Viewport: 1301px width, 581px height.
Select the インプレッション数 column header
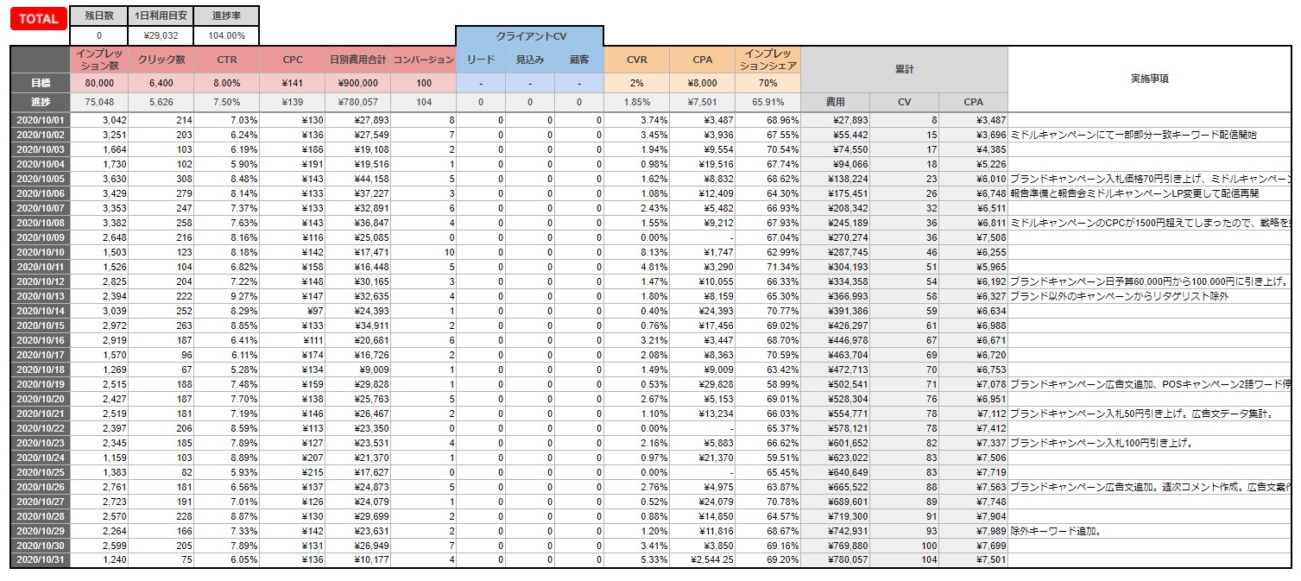point(99,60)
